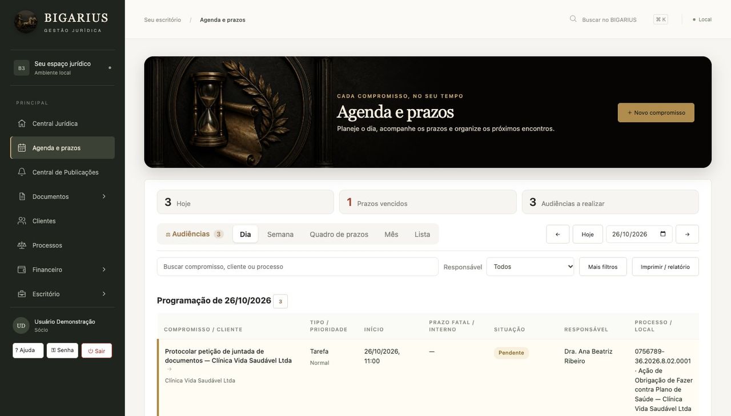Screen dimensions: 731x416
Task: Open Quadro de prazos tab
Action: tap(339, 234)
